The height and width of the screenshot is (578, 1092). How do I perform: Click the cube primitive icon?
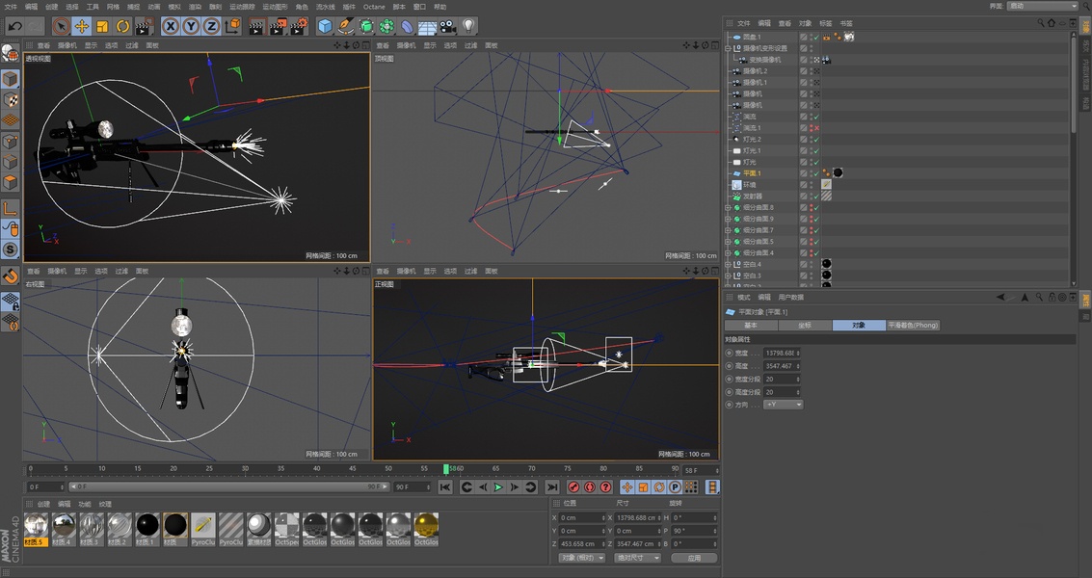[326, 26]
